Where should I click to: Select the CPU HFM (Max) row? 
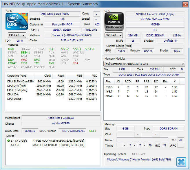point(52,90)
